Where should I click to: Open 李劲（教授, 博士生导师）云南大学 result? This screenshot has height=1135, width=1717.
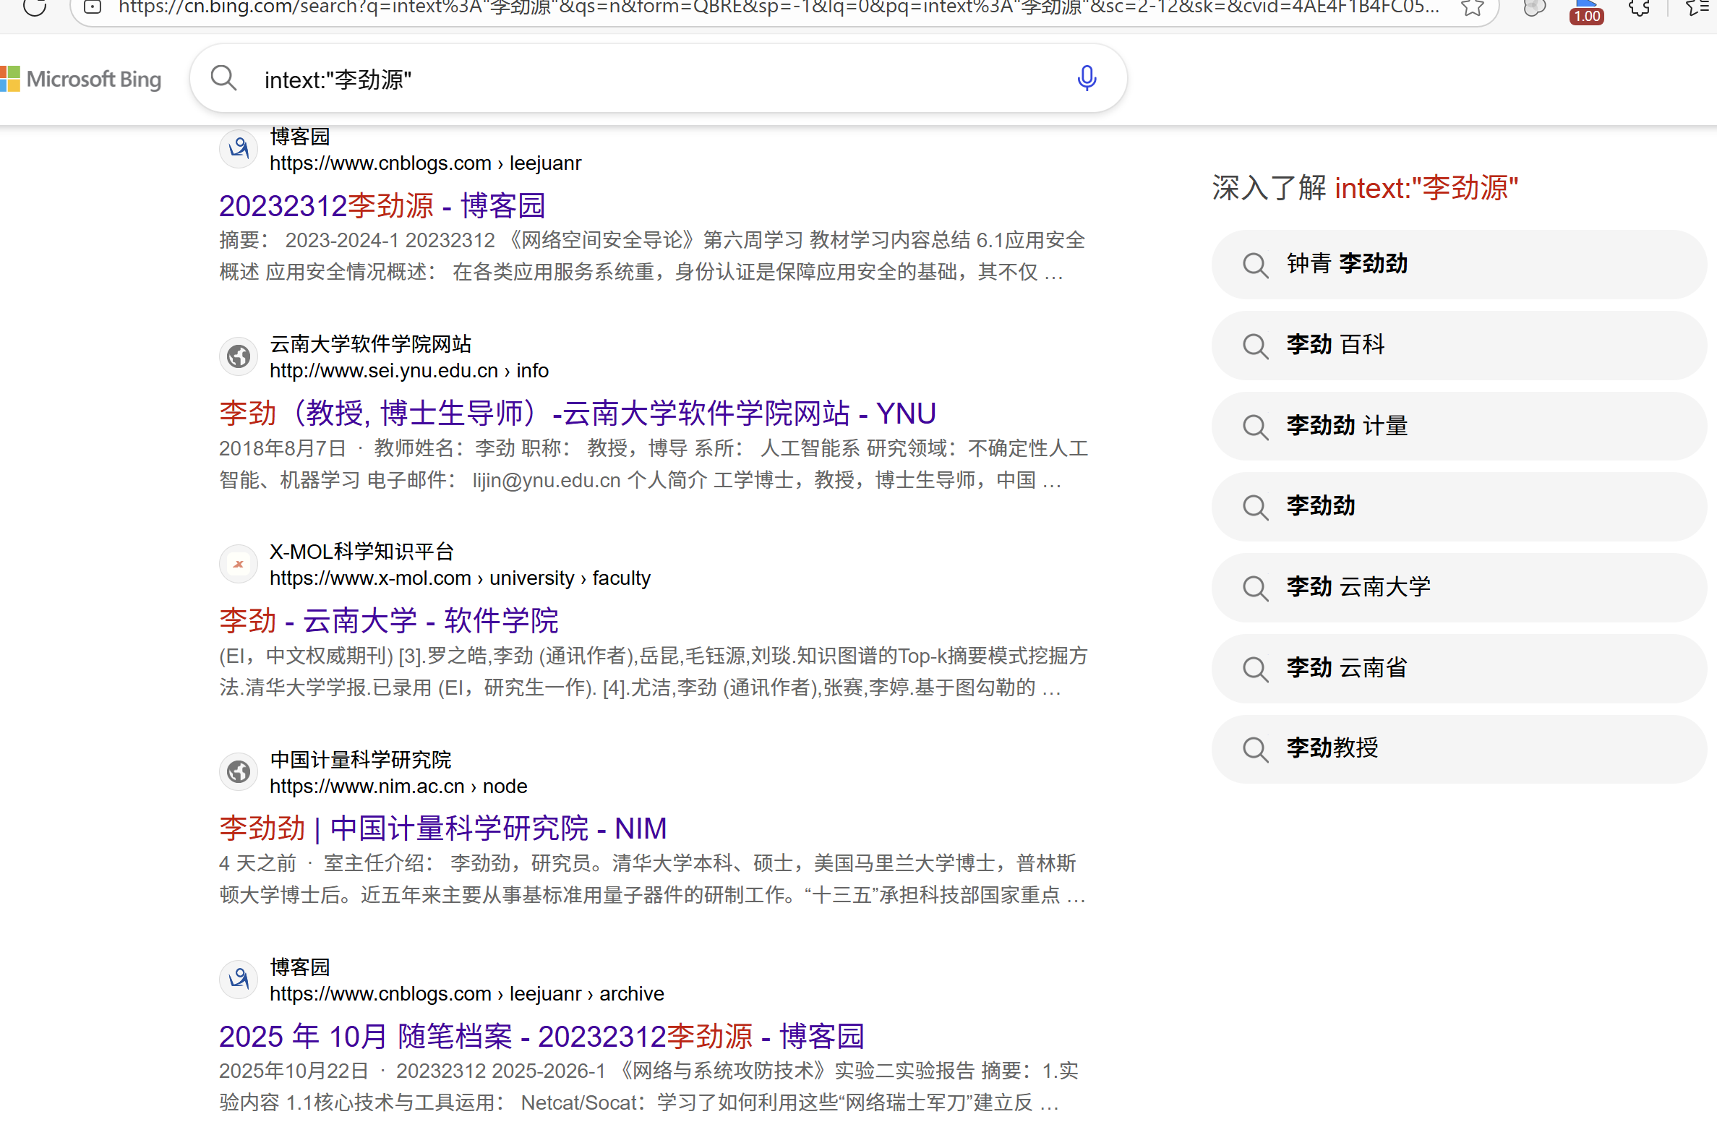tap(577, 414)
